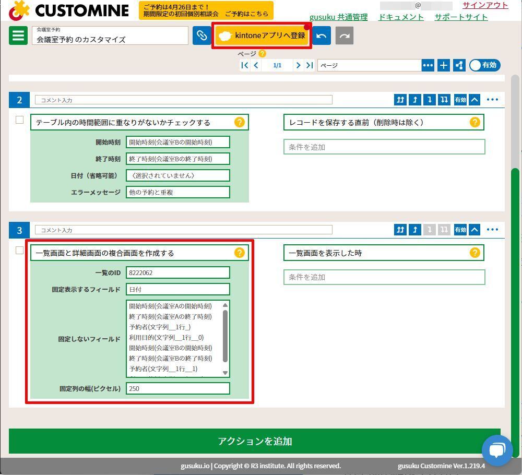Click the page name input field

(x=370, y=65)
